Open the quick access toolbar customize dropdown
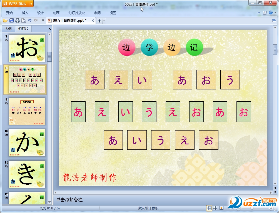The width and height of the screenshot is (279, 213). tap(43, 20)
